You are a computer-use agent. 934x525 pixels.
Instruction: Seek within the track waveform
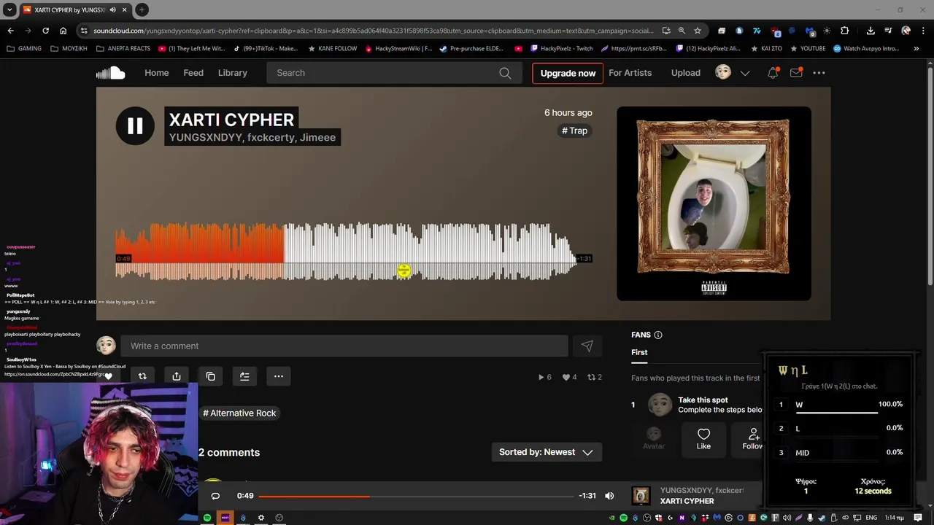pos(346,251)
